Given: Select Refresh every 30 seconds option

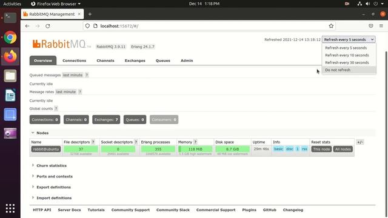Looking at the screenshot, I should (x=349, y=62).
